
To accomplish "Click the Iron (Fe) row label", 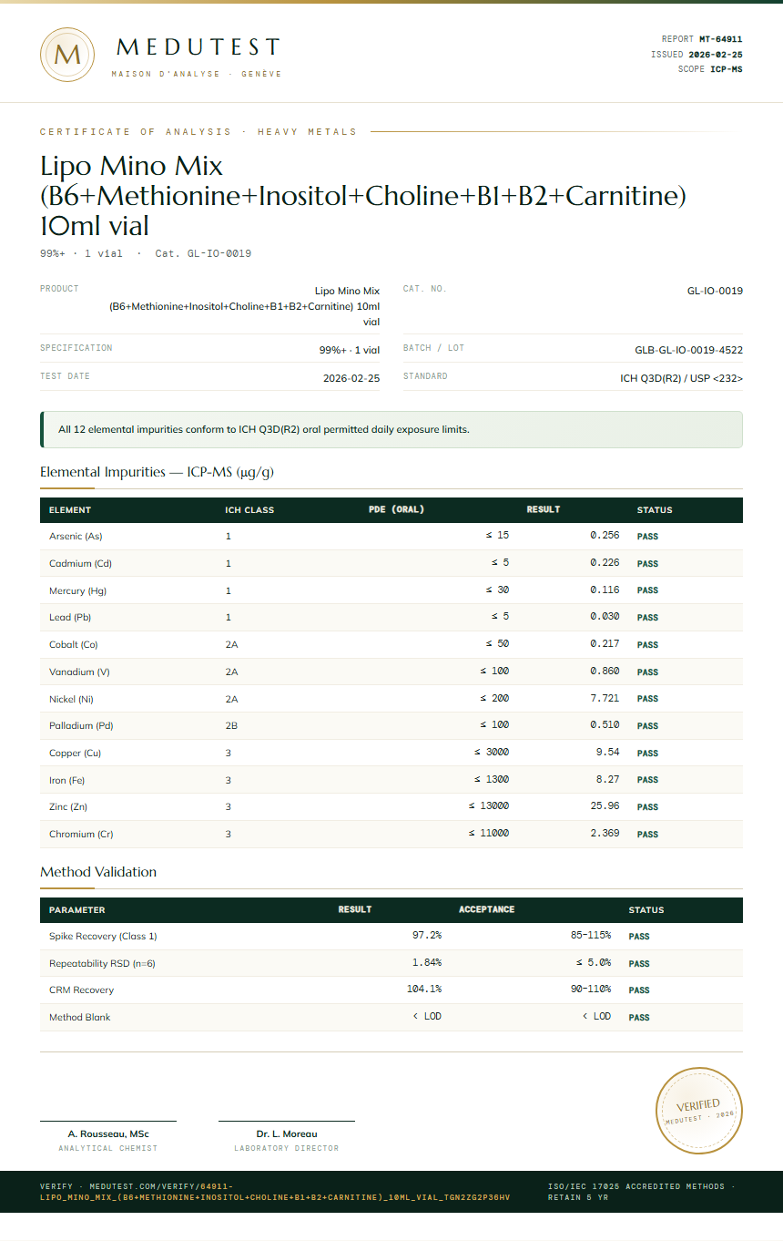I will [68, 780].
